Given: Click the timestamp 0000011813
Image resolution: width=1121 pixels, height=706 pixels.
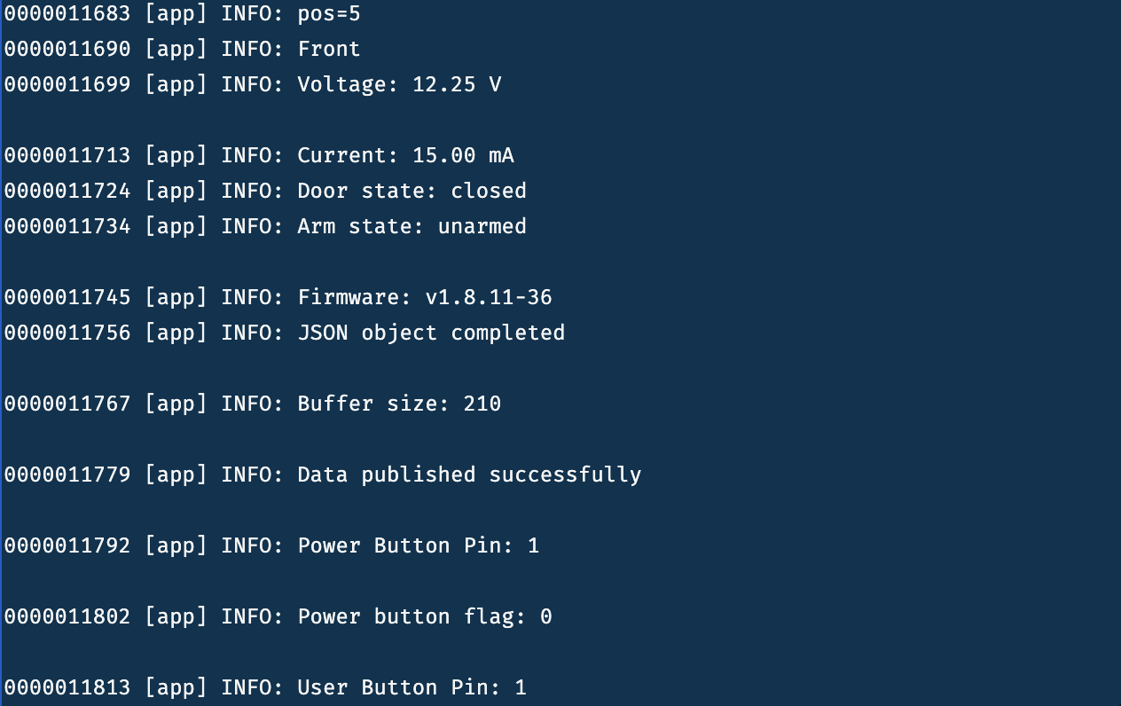Looking at the screenshot, I should [67, 688].
